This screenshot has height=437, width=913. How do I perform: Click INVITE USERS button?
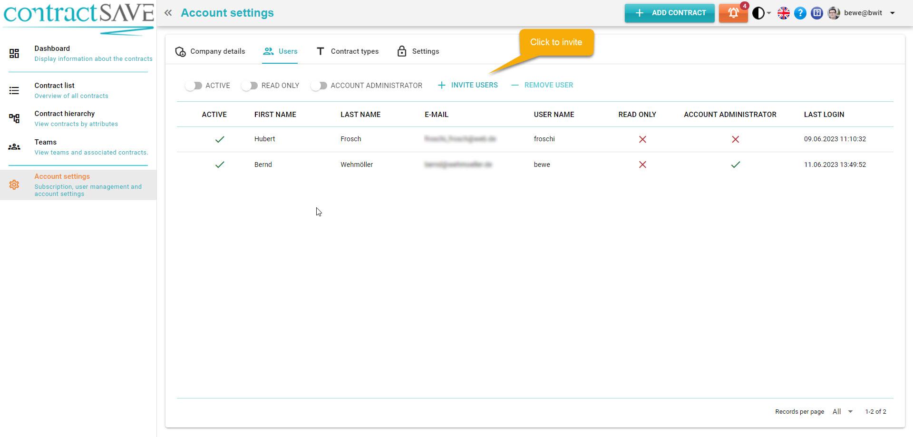[468, 85]
